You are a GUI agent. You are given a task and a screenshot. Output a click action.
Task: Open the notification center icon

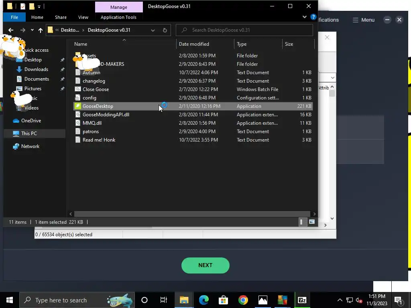pos(399,300)
